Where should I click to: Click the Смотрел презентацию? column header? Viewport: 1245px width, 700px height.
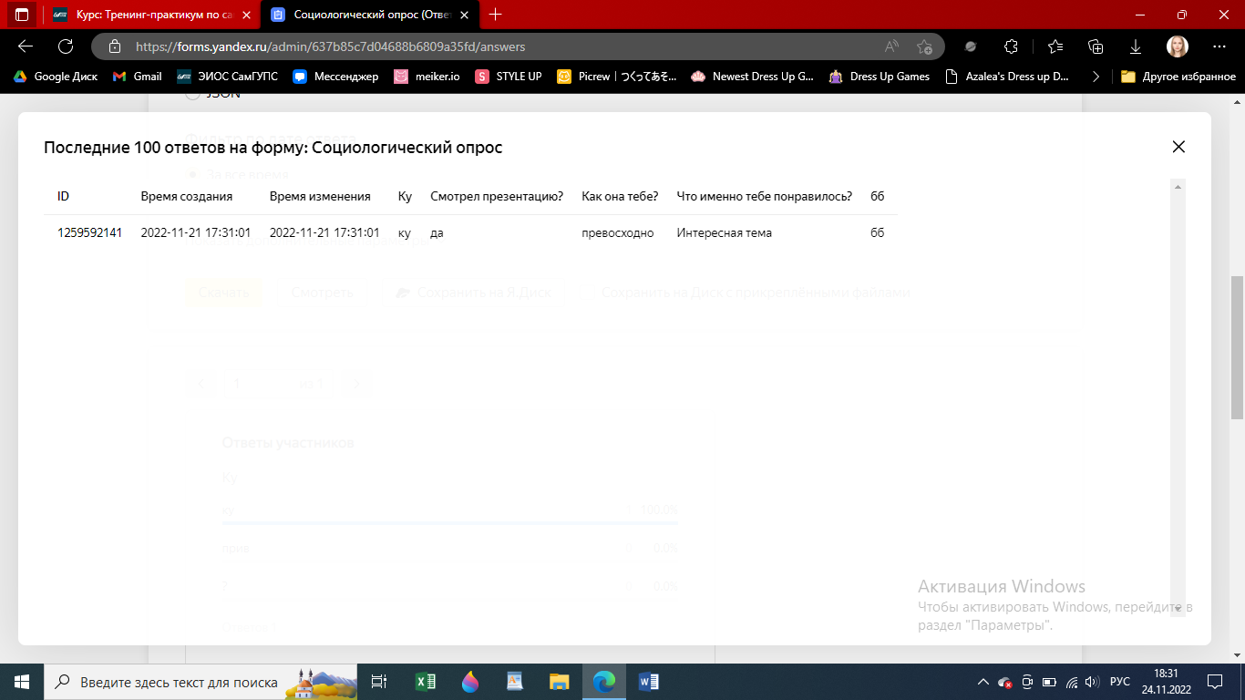[x=497, y=196]
